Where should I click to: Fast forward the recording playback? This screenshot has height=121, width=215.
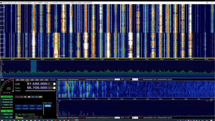coord(37,97)
